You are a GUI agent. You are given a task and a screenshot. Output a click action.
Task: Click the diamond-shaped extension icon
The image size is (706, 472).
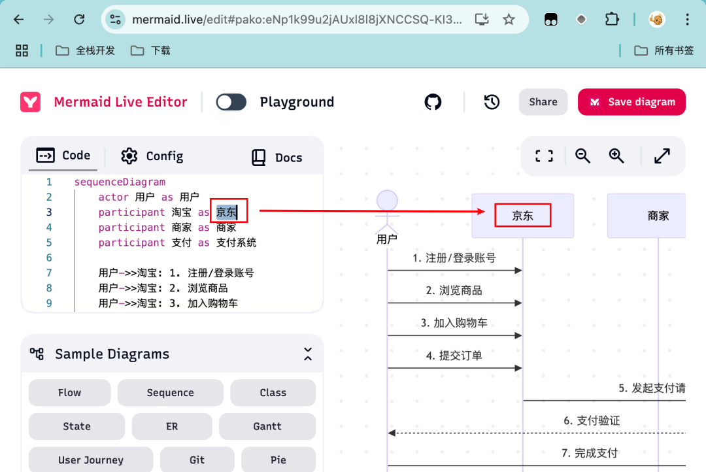point(581,20)
